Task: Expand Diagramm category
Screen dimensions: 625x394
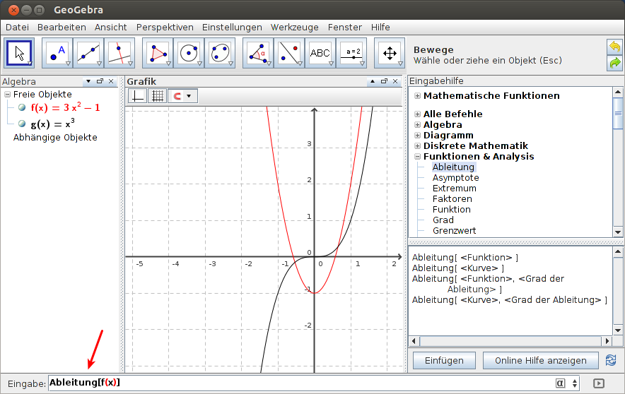Action: (x=417, y=136)
